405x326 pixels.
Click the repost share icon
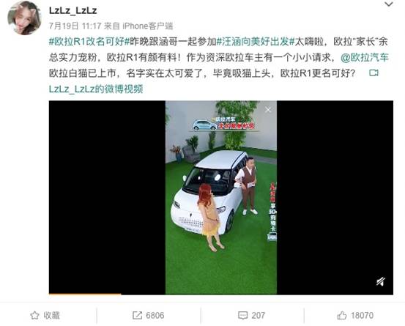point(137,316)
